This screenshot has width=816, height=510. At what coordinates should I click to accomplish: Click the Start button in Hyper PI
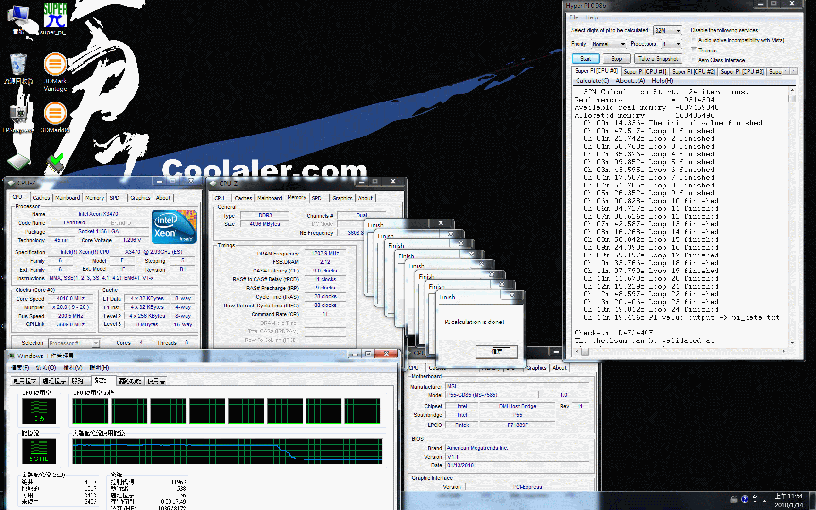585,59
